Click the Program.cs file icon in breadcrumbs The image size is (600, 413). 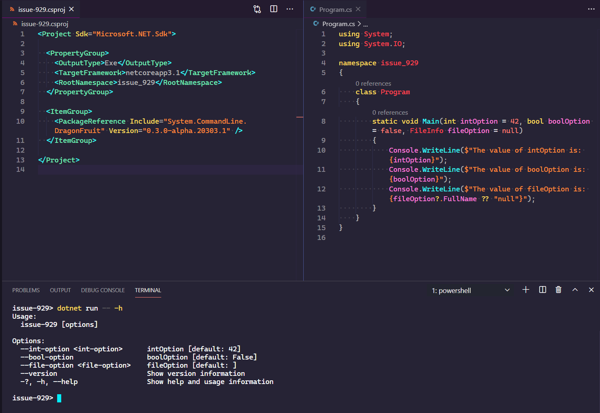pos(316,24)
